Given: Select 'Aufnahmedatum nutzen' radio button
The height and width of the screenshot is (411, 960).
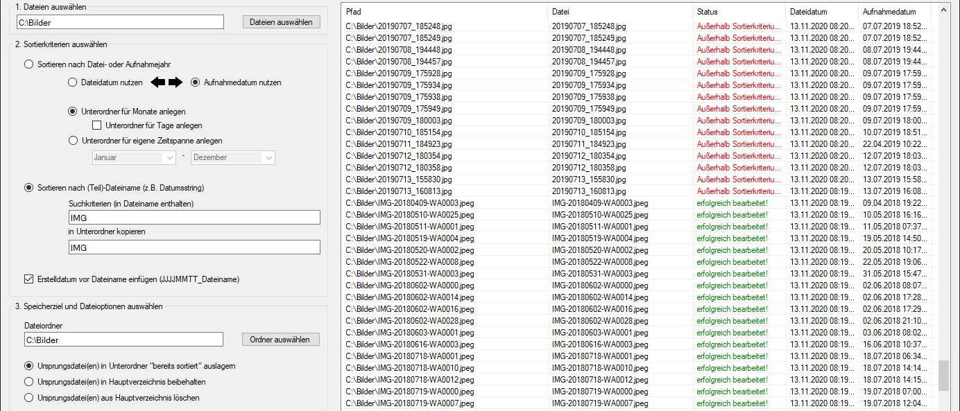Looking at the screenshot, I should (195, 82).
